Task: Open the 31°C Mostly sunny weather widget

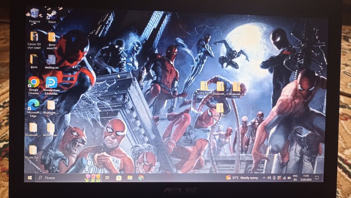Action: pyautogui.click(x=242, y=178)
